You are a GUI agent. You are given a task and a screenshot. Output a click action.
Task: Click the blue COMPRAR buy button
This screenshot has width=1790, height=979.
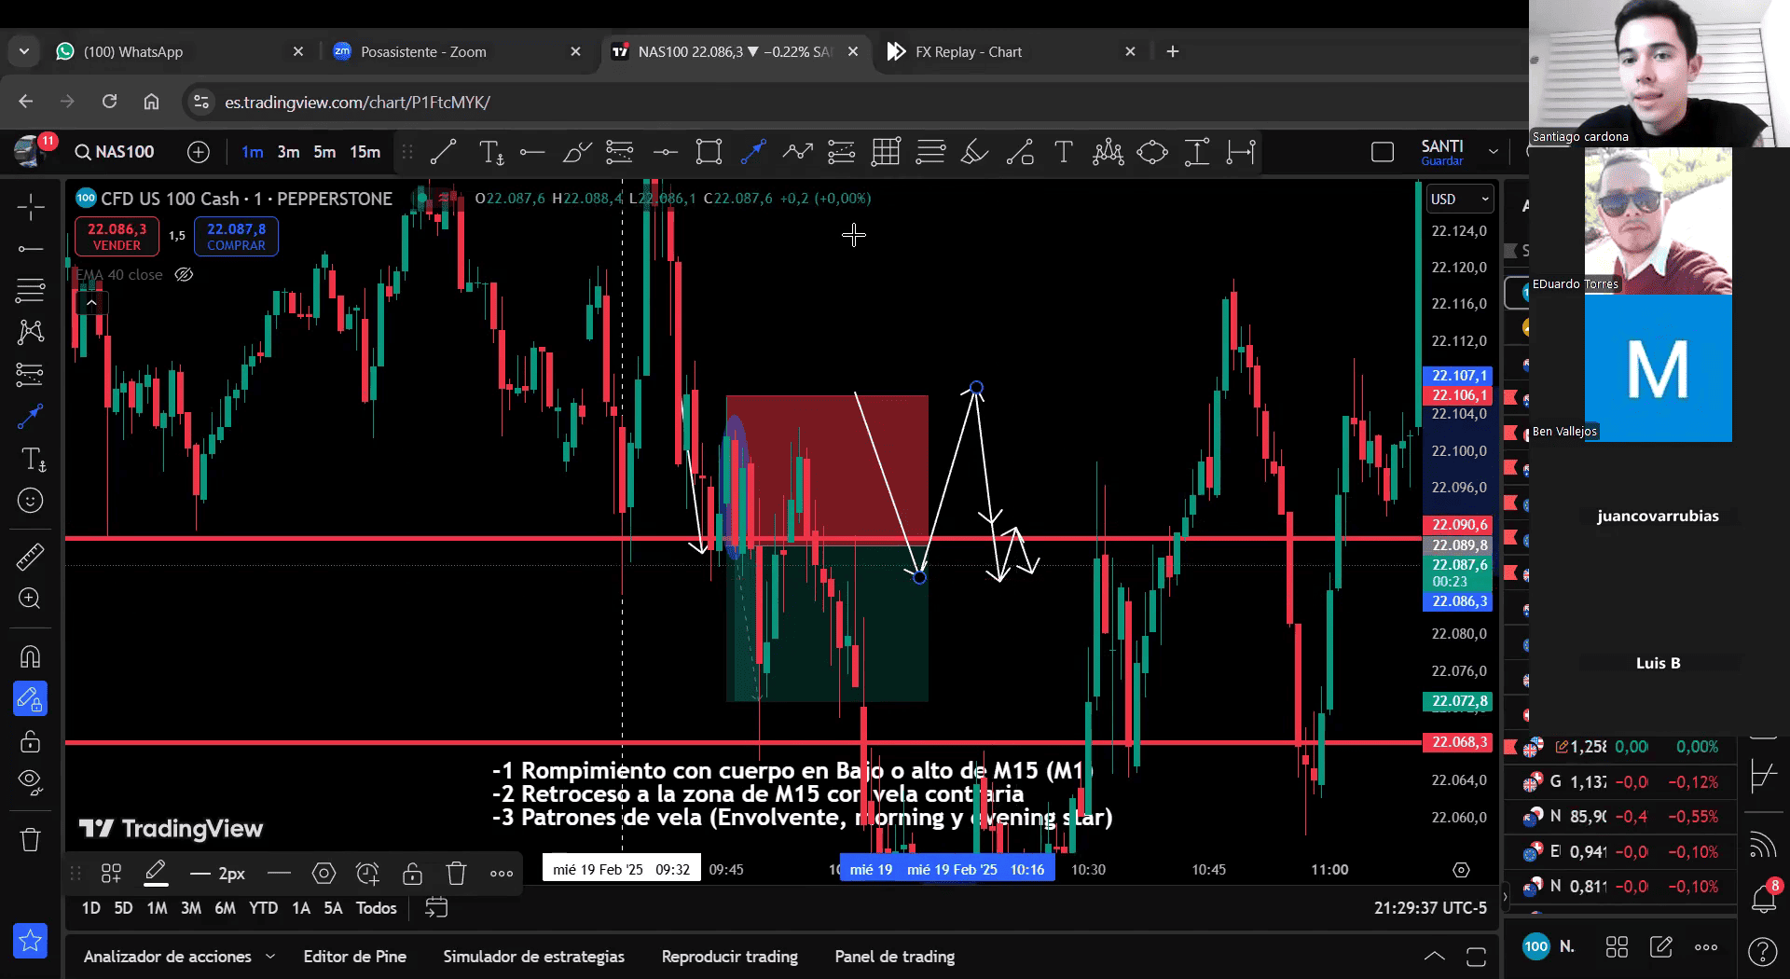pos(236,237)
